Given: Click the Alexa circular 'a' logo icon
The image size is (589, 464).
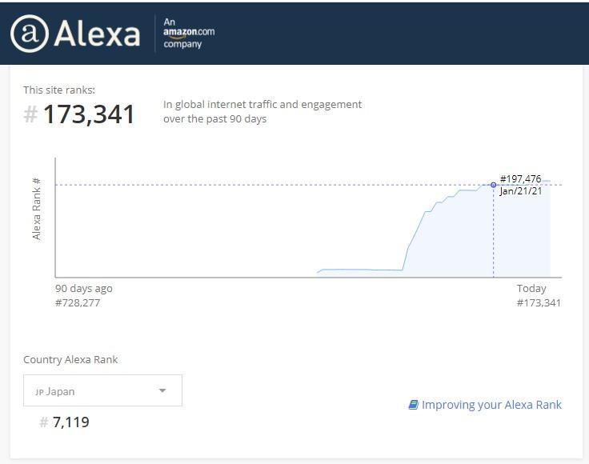Looking at the screenshot, I should pyautogui.click(x=30, y=34).
